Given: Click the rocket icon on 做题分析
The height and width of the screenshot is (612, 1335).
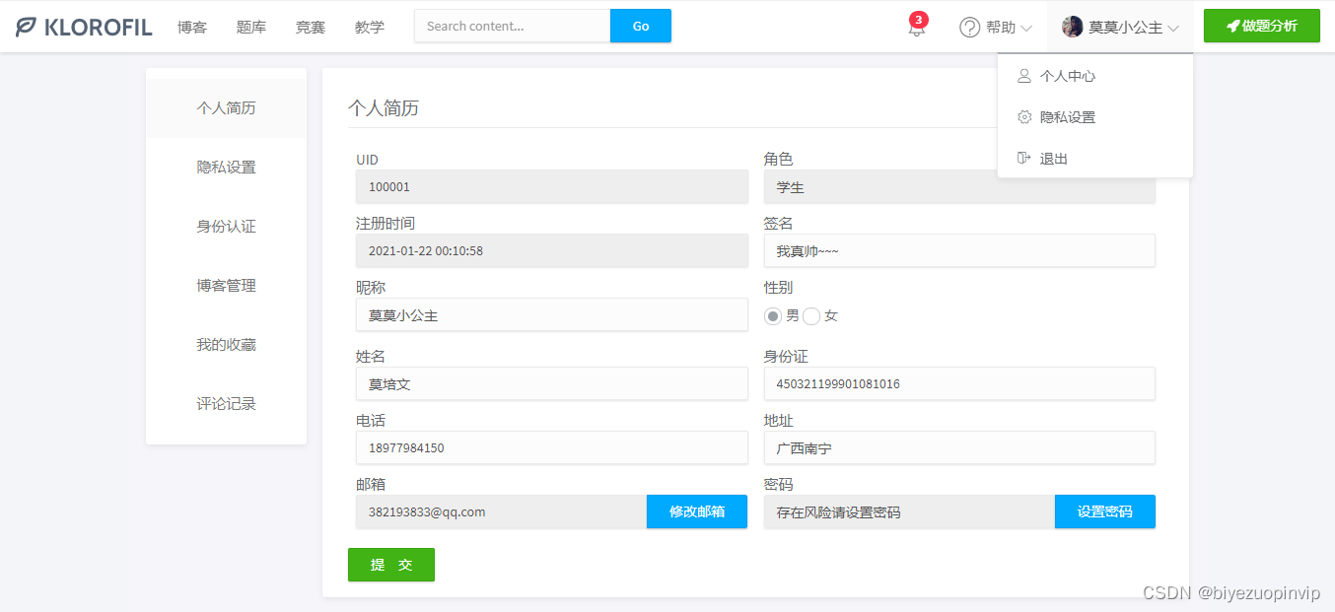Looking at the screenshot, I should 1232,27.
